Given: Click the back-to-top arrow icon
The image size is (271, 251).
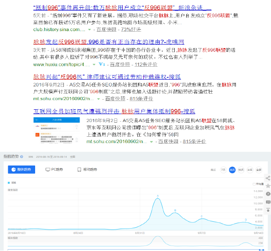Looking at the screenshot, I should click(x=268, y=210).
